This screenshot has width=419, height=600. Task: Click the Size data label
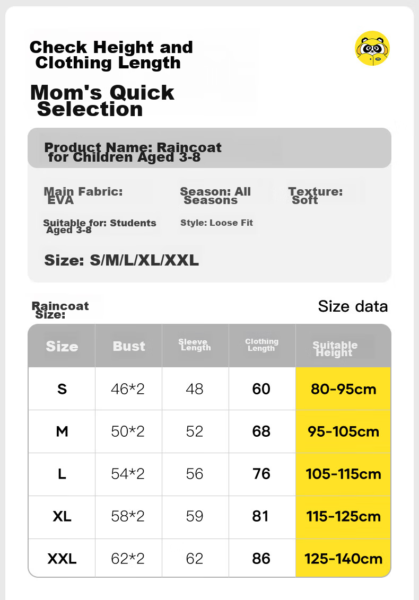click(353, 306)
